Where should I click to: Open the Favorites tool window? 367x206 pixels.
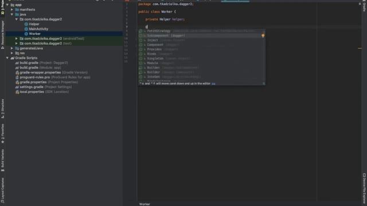point(2,133)
